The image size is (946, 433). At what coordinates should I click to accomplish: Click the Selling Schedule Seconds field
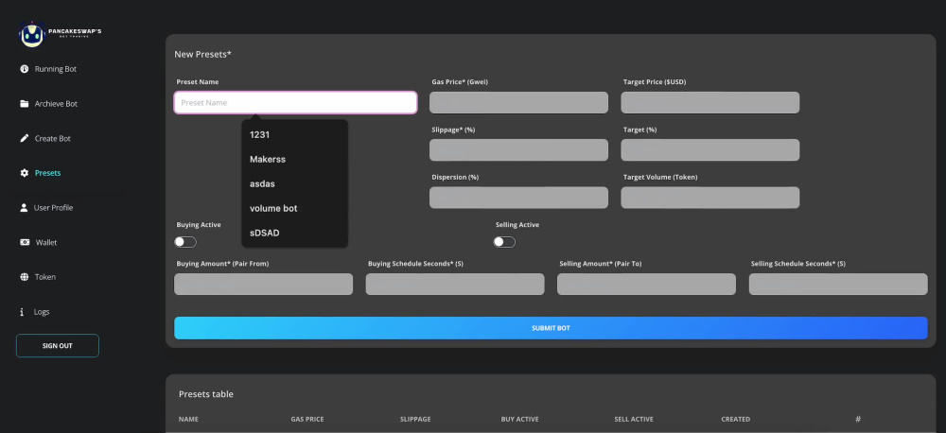(838, 284)
